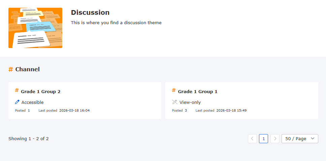Go to next page with right chevron
The image size is (326, 161).
(x=275, y=138)
